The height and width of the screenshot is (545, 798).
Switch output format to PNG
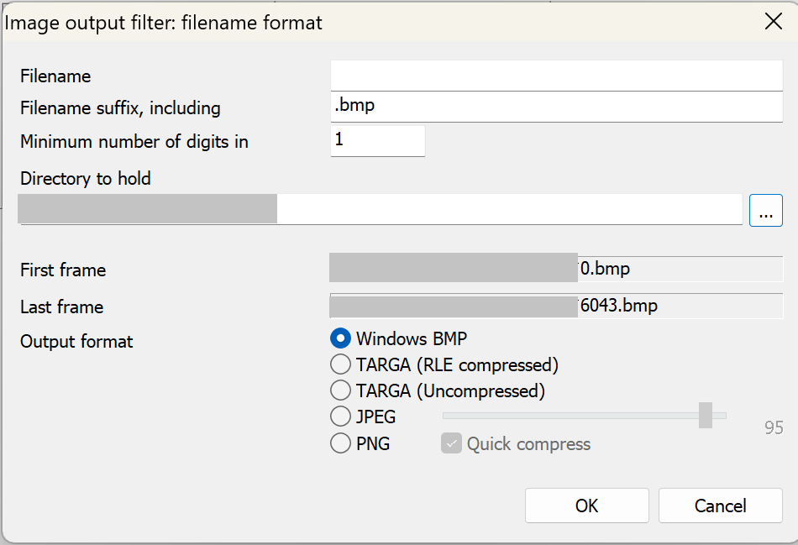click(x=341, y=443)
